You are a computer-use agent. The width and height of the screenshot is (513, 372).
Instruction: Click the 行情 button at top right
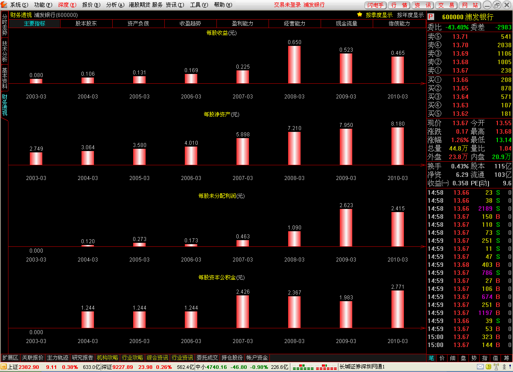click(399, 5)
